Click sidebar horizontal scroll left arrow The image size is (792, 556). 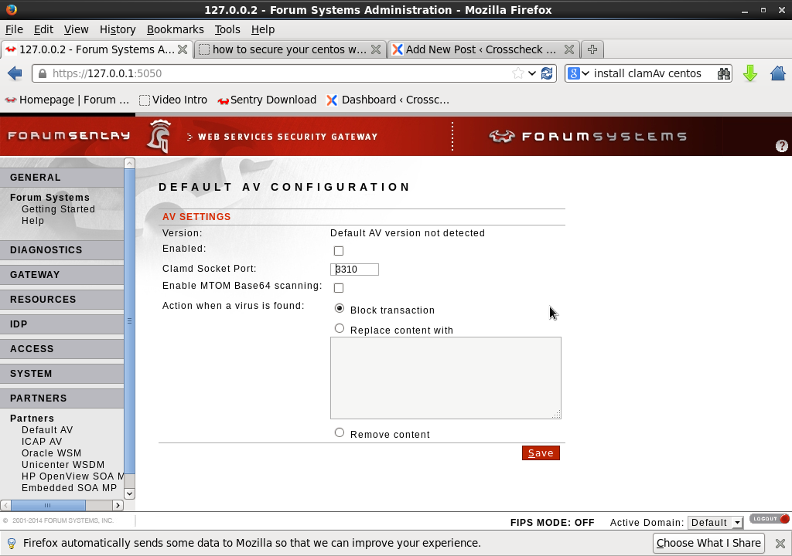tap(5, 505)
